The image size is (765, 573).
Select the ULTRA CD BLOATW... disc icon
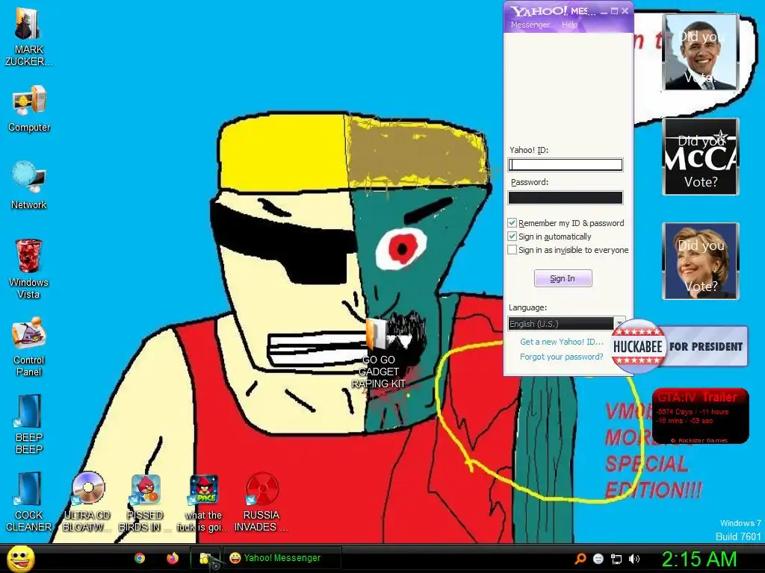coord(87,501)
